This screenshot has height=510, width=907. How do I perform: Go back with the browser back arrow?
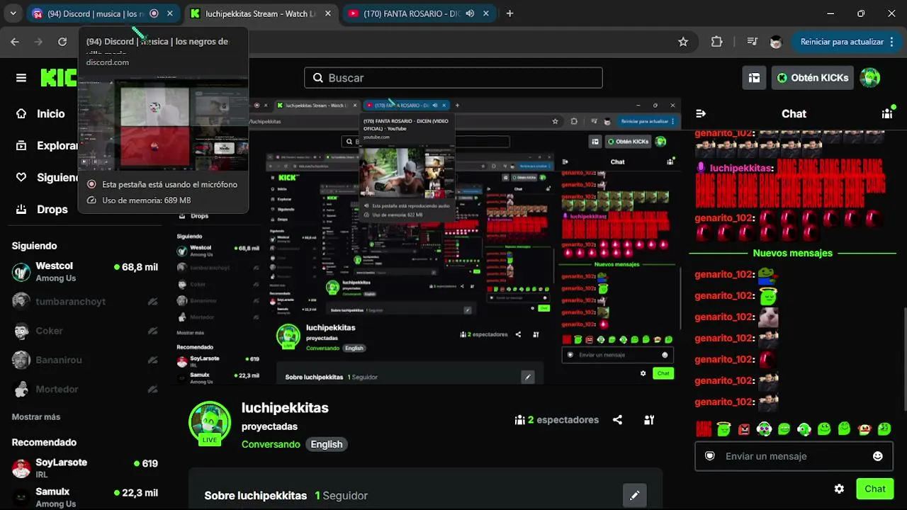pos(15,42)
